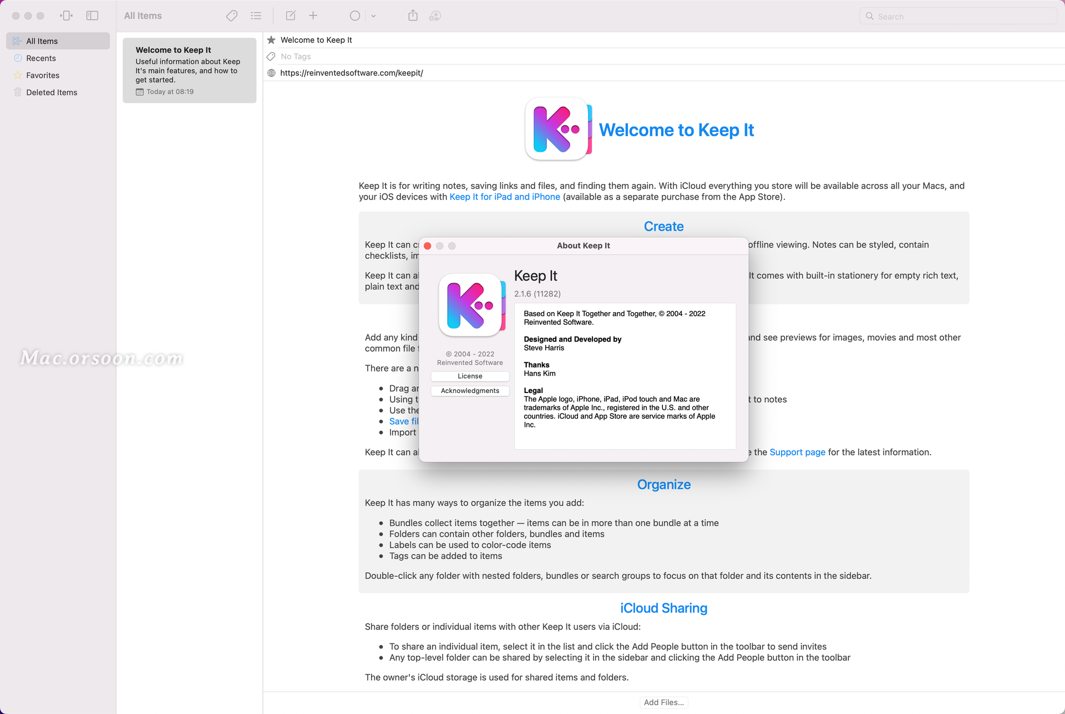Click the Keep It icon in About window

[472, 305]
